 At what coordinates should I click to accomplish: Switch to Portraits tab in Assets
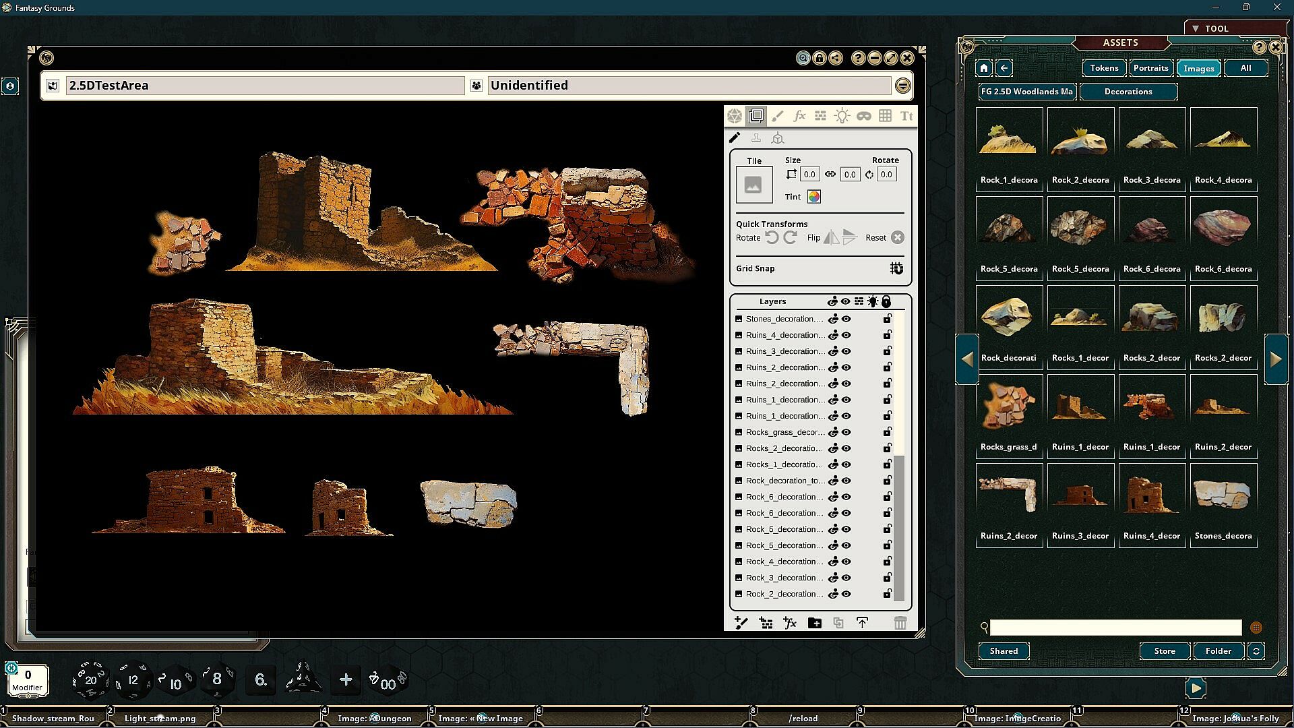pyautogui.click(x=1150, y=68)
